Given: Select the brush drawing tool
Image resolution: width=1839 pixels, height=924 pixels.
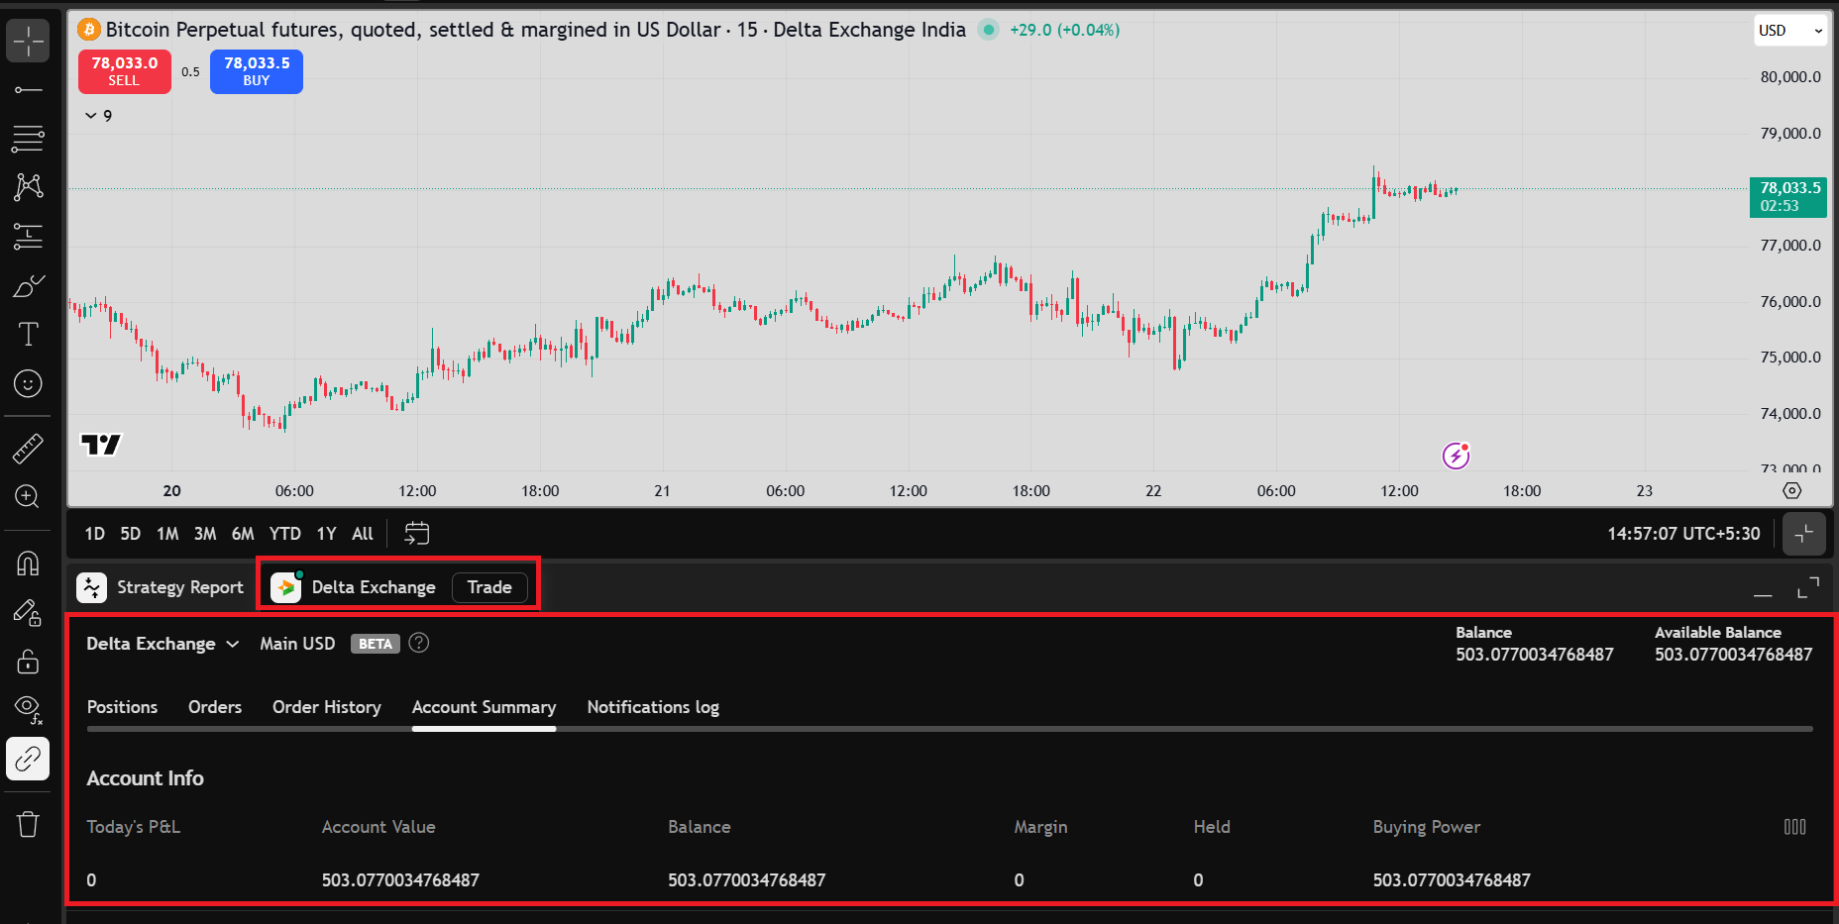Looking at the screenshot, I should tap(28, 286).
